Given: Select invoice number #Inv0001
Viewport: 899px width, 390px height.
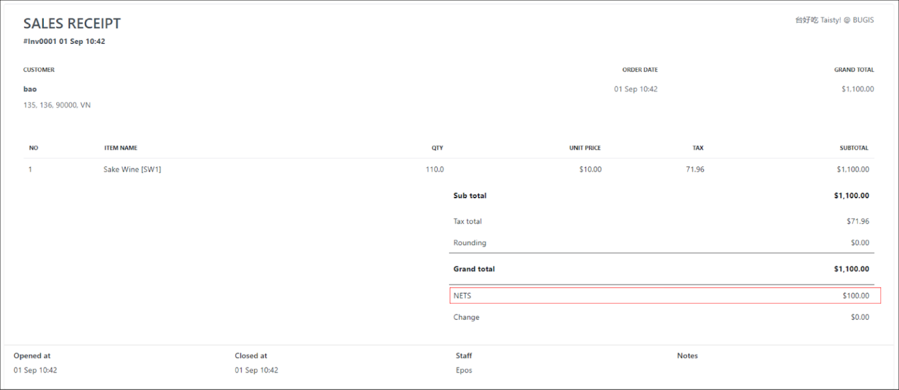Looking at the screenshot, I should 41,42.
